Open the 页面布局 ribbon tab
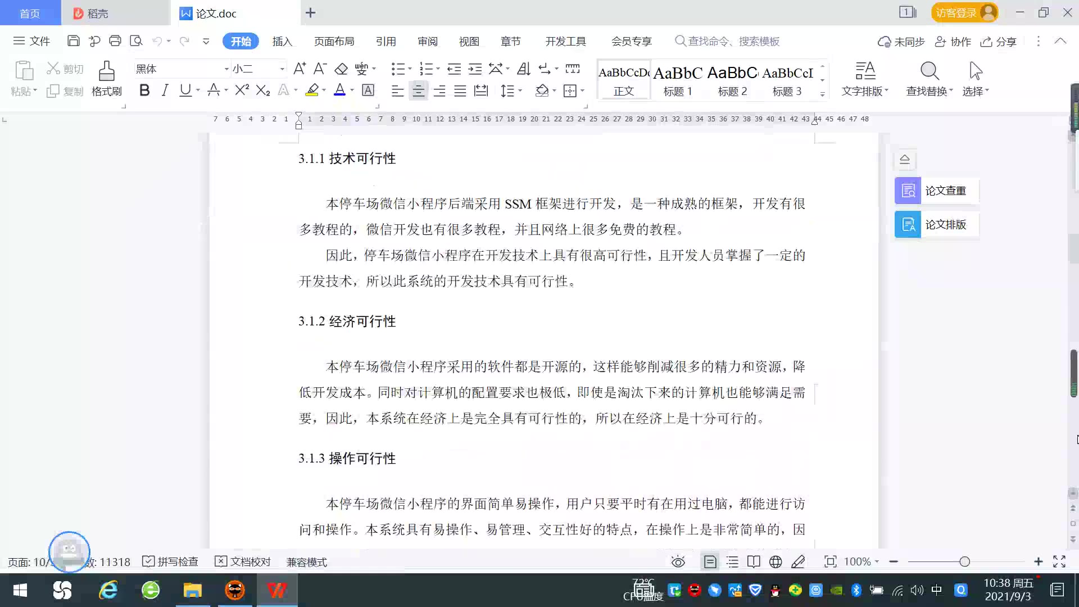Image resolution: width=1079 pixels, height=607 pixels. tap(334, 41)
